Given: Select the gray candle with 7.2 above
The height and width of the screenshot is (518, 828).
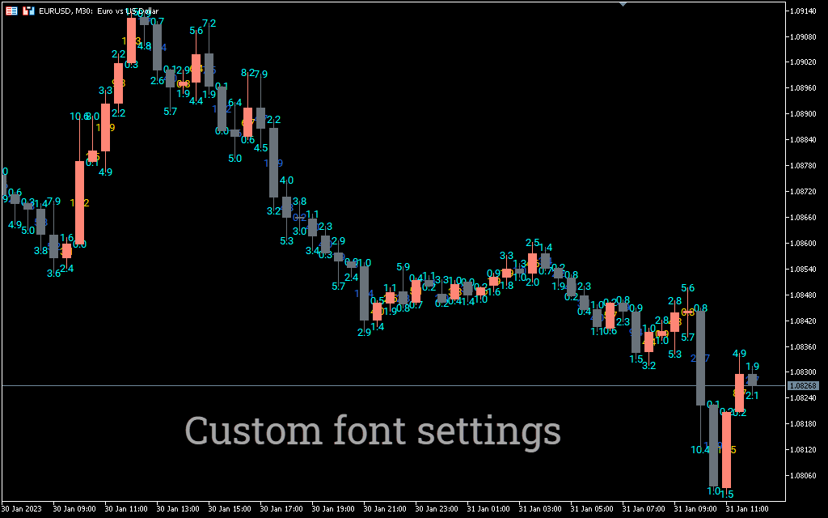Looking at the screenshot, I should pyautogui.click(x=209, y=69).
